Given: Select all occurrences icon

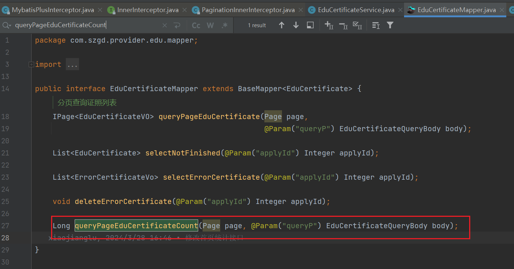Looking at the screenshot, I should pos(357,25).
